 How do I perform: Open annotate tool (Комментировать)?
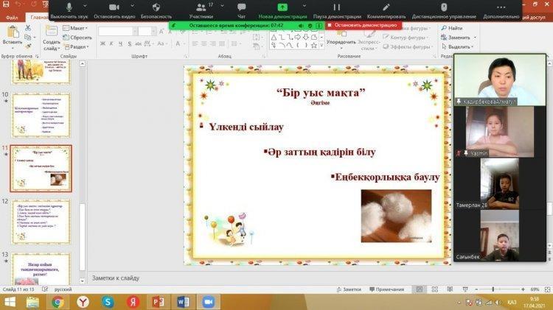pyautogui.click(x=386, y=10)
